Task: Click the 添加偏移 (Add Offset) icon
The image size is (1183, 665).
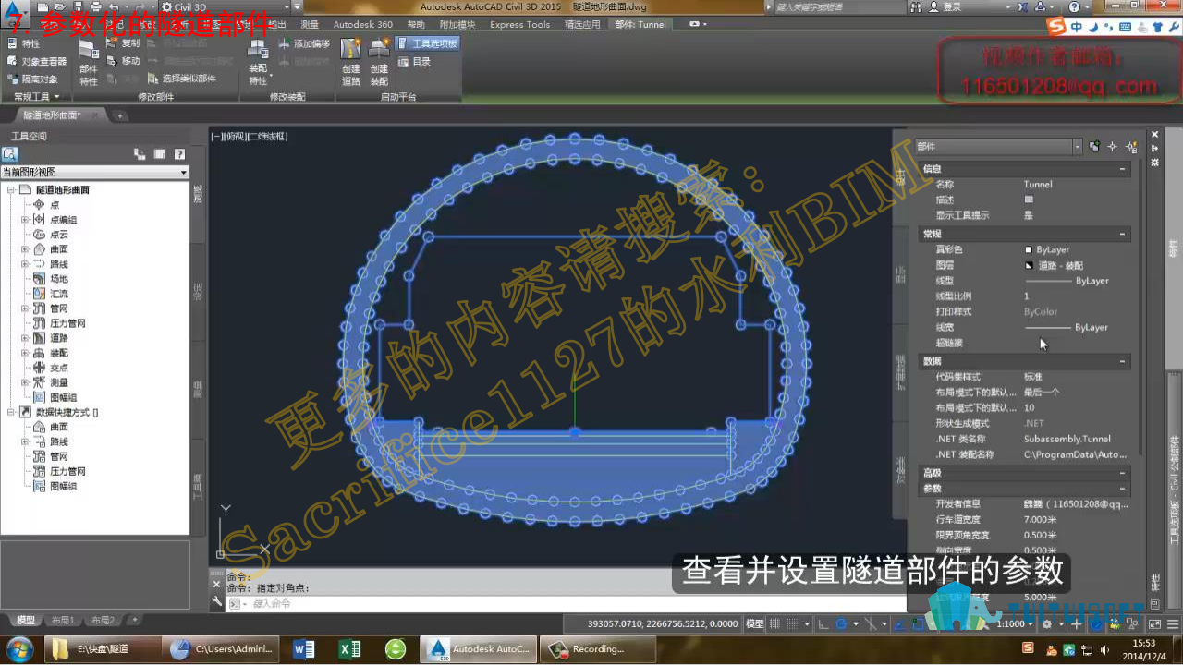Action: tap(303, 43)
